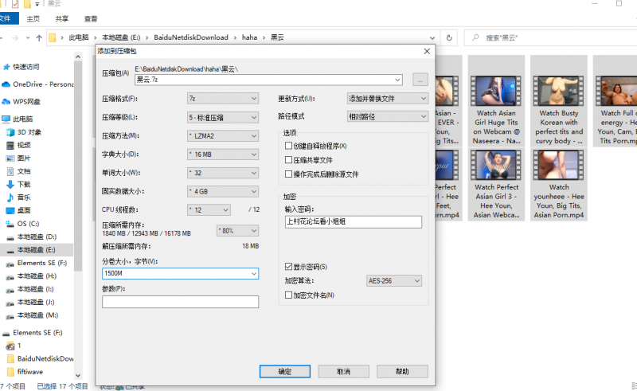The image size is (637, 391).
Task: Click the browse '...' button for archive path
Action: [420, 79]
